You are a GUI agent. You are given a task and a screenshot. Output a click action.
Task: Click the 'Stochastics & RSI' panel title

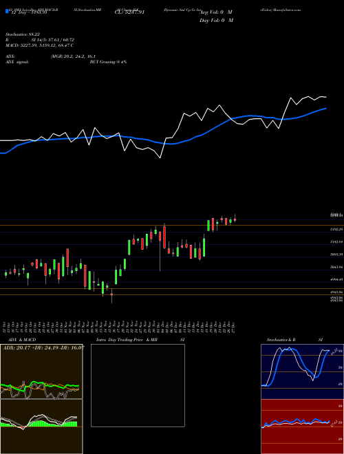pyautogui.click(x=294, y=340)
